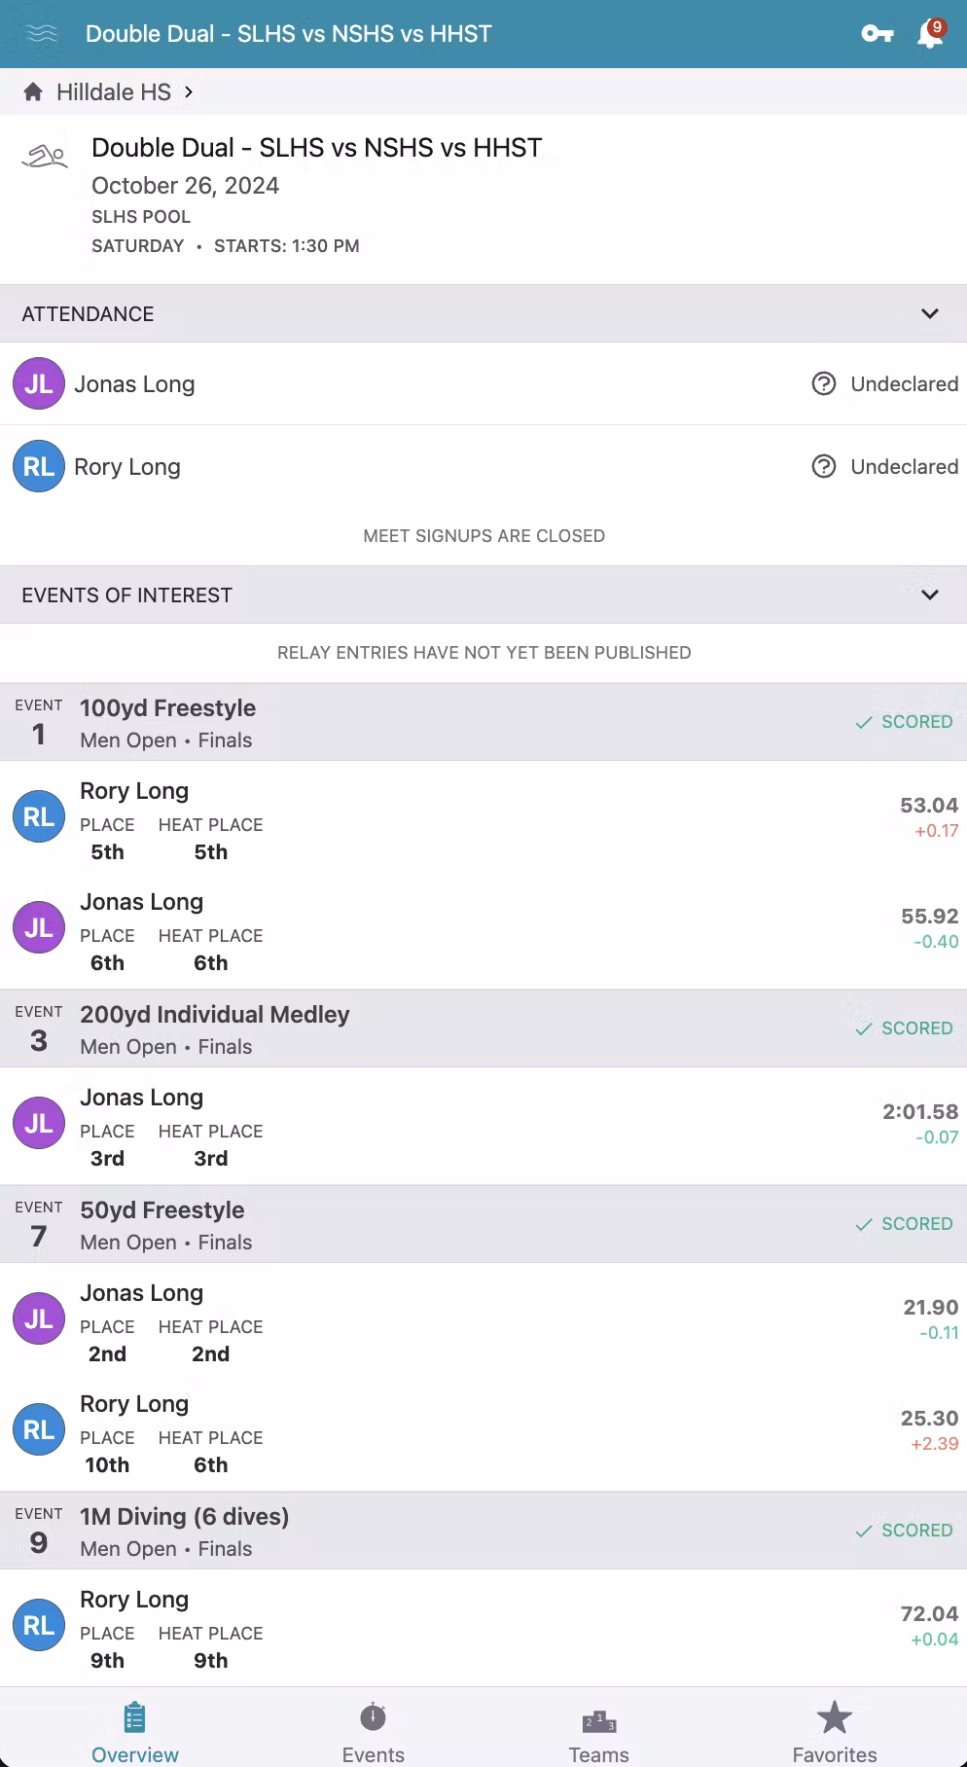Expand breadcrumb arrow after Hilldale HS
This screenshot has width=967, height=1767.
(x=189, y=92)
